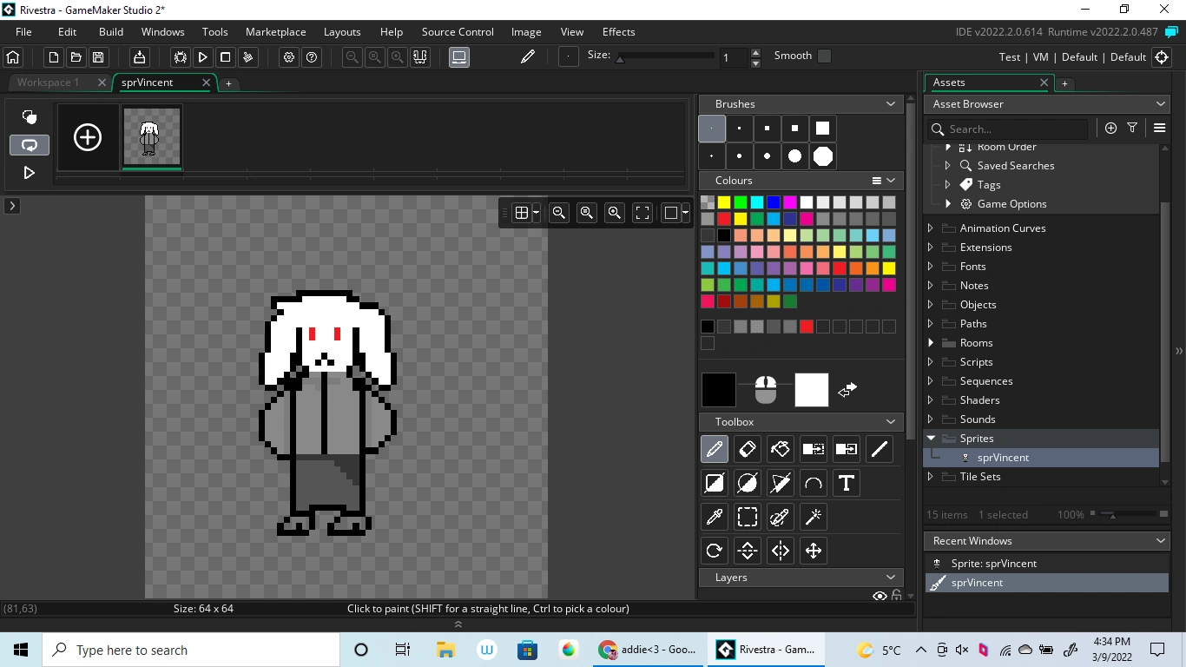
Task: Select the Line drawing tool
Action: [879, 449]
